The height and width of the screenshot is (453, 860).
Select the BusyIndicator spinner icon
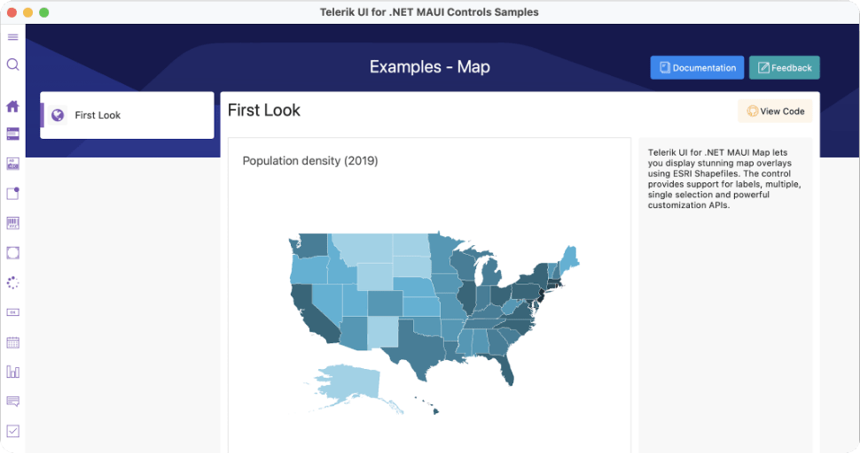[x=13, y=283]
